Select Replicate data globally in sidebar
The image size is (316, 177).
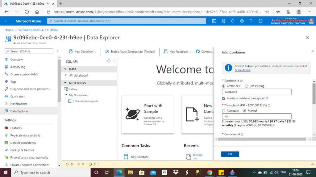coord(25,136)
